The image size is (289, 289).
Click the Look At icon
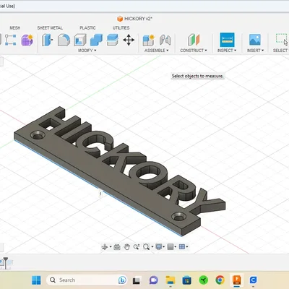tap(117, 247)
